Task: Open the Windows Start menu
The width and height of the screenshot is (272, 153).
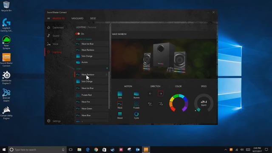Action: tap(4, 150)
